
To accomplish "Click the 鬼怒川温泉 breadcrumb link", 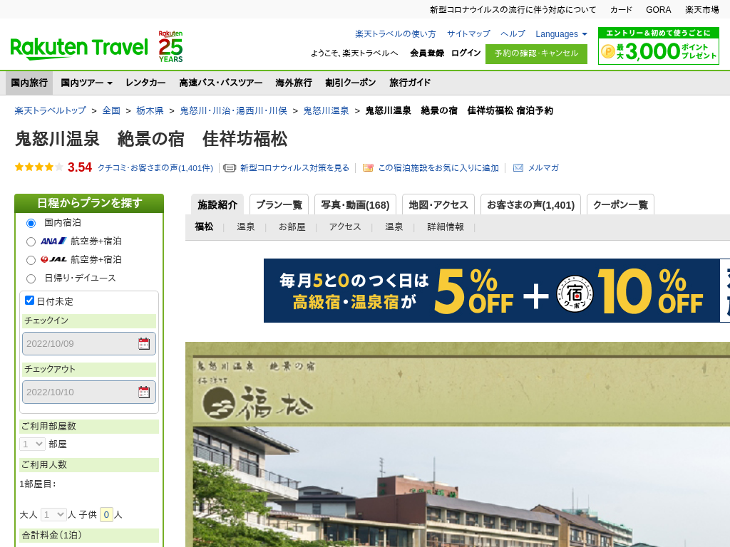I will pyautogui.click(x=326, y=110).
